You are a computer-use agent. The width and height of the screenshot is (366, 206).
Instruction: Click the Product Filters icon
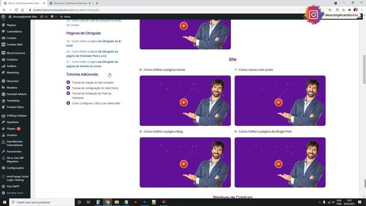tap(3, 107)
